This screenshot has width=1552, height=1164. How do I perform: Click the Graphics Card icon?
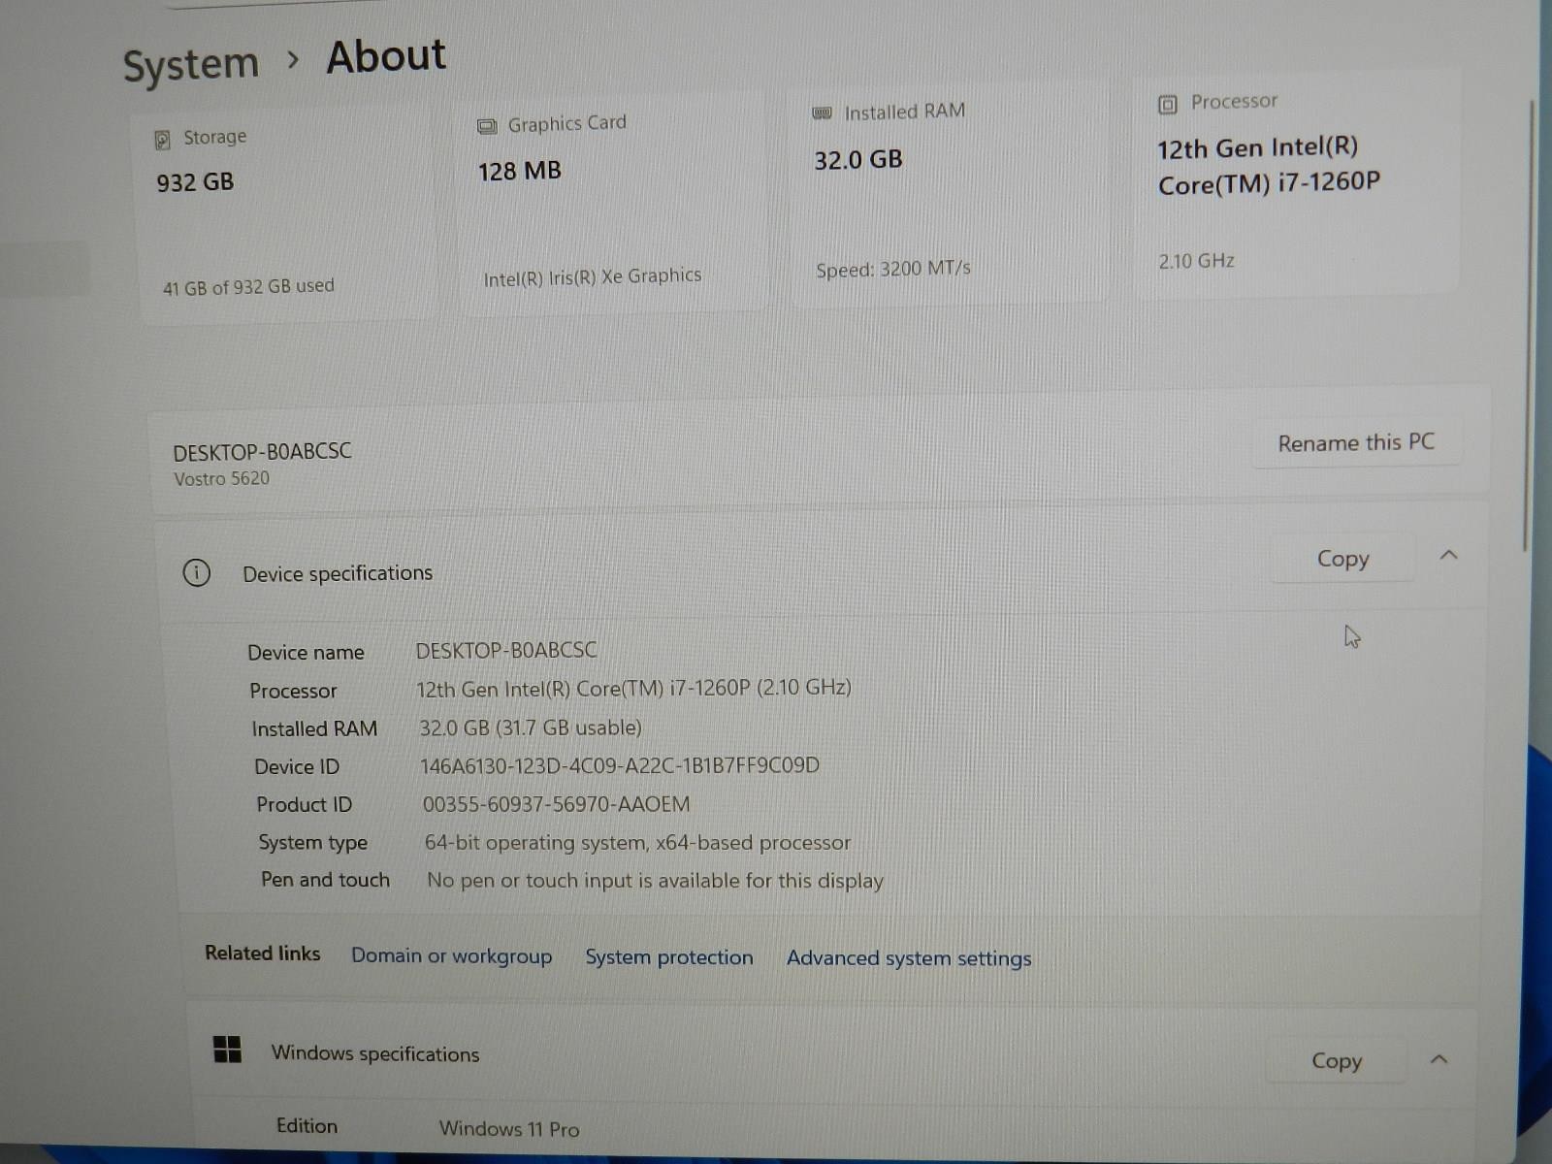point(487,127)
